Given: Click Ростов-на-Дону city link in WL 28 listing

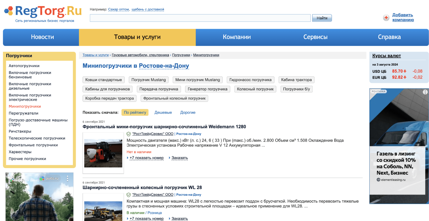Looking at the screenshot, I should (189, 195).
